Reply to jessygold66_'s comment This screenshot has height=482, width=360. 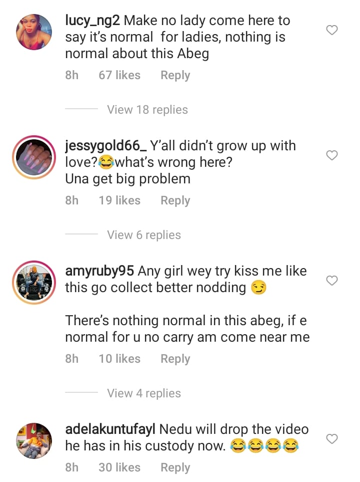[175, 200]
